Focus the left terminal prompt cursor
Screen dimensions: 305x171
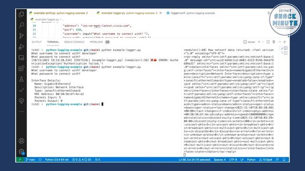click(102, 104)
